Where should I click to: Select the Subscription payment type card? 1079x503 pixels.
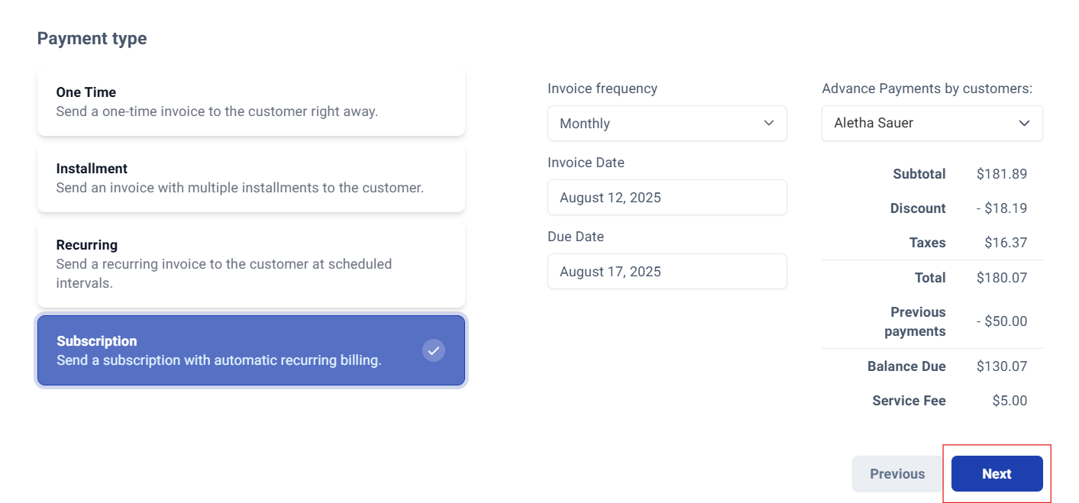(x=251, y=350)
